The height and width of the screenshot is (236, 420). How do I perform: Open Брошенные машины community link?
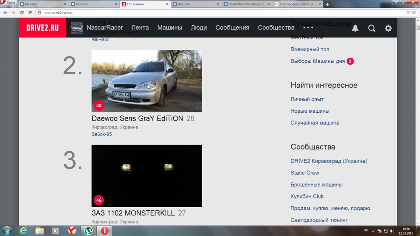coord(316,184)
